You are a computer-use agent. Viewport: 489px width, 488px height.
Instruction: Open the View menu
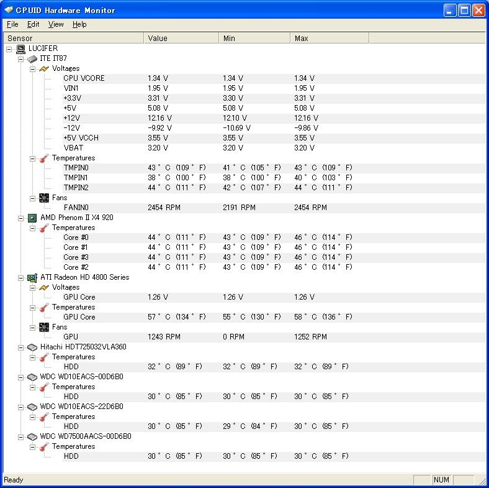point(56,24)
